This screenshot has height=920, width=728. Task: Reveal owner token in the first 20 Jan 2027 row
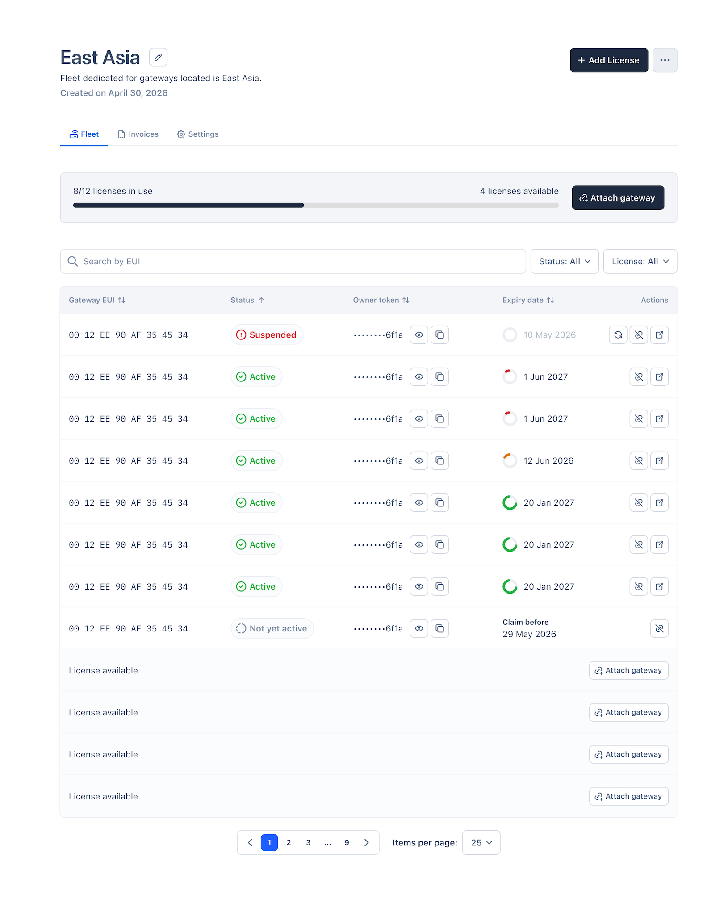coord(419,503)
